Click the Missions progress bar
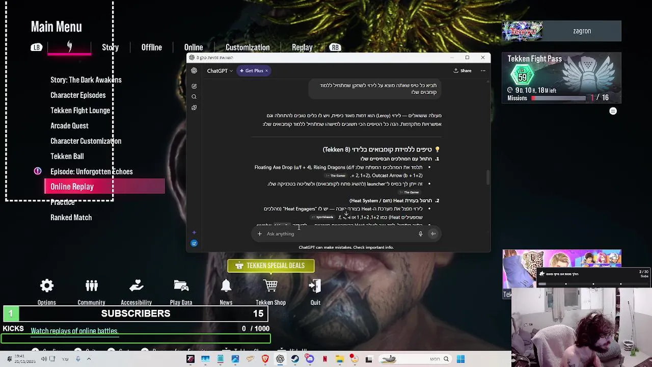 [x=558, y=98]
